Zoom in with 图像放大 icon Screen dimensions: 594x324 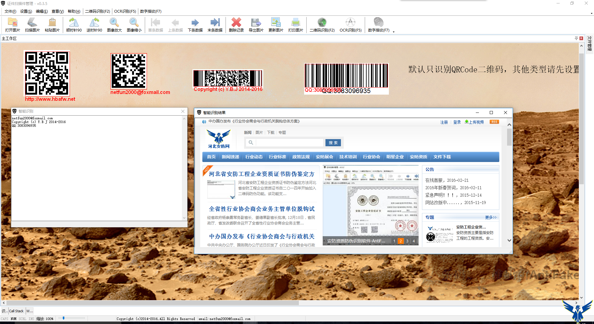(114, 25)
